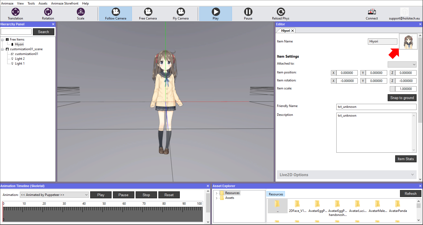Select the Rotation tool
423x225 pixels.
click(x=48, y=14)
